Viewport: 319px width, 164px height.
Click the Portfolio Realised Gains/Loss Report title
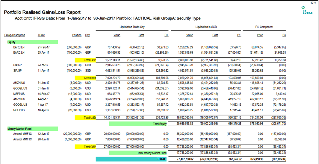click(x=42, y=12)
